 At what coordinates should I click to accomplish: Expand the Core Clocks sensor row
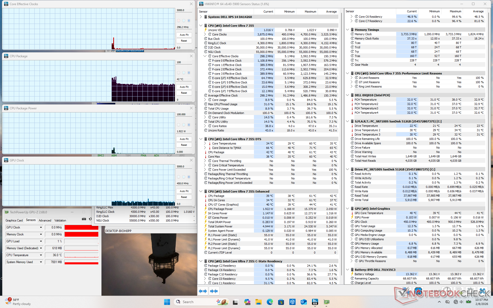click(205, 34)
